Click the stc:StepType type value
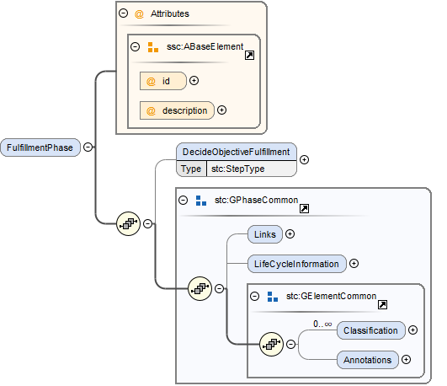447x386 pixels. tap(237, 169)
